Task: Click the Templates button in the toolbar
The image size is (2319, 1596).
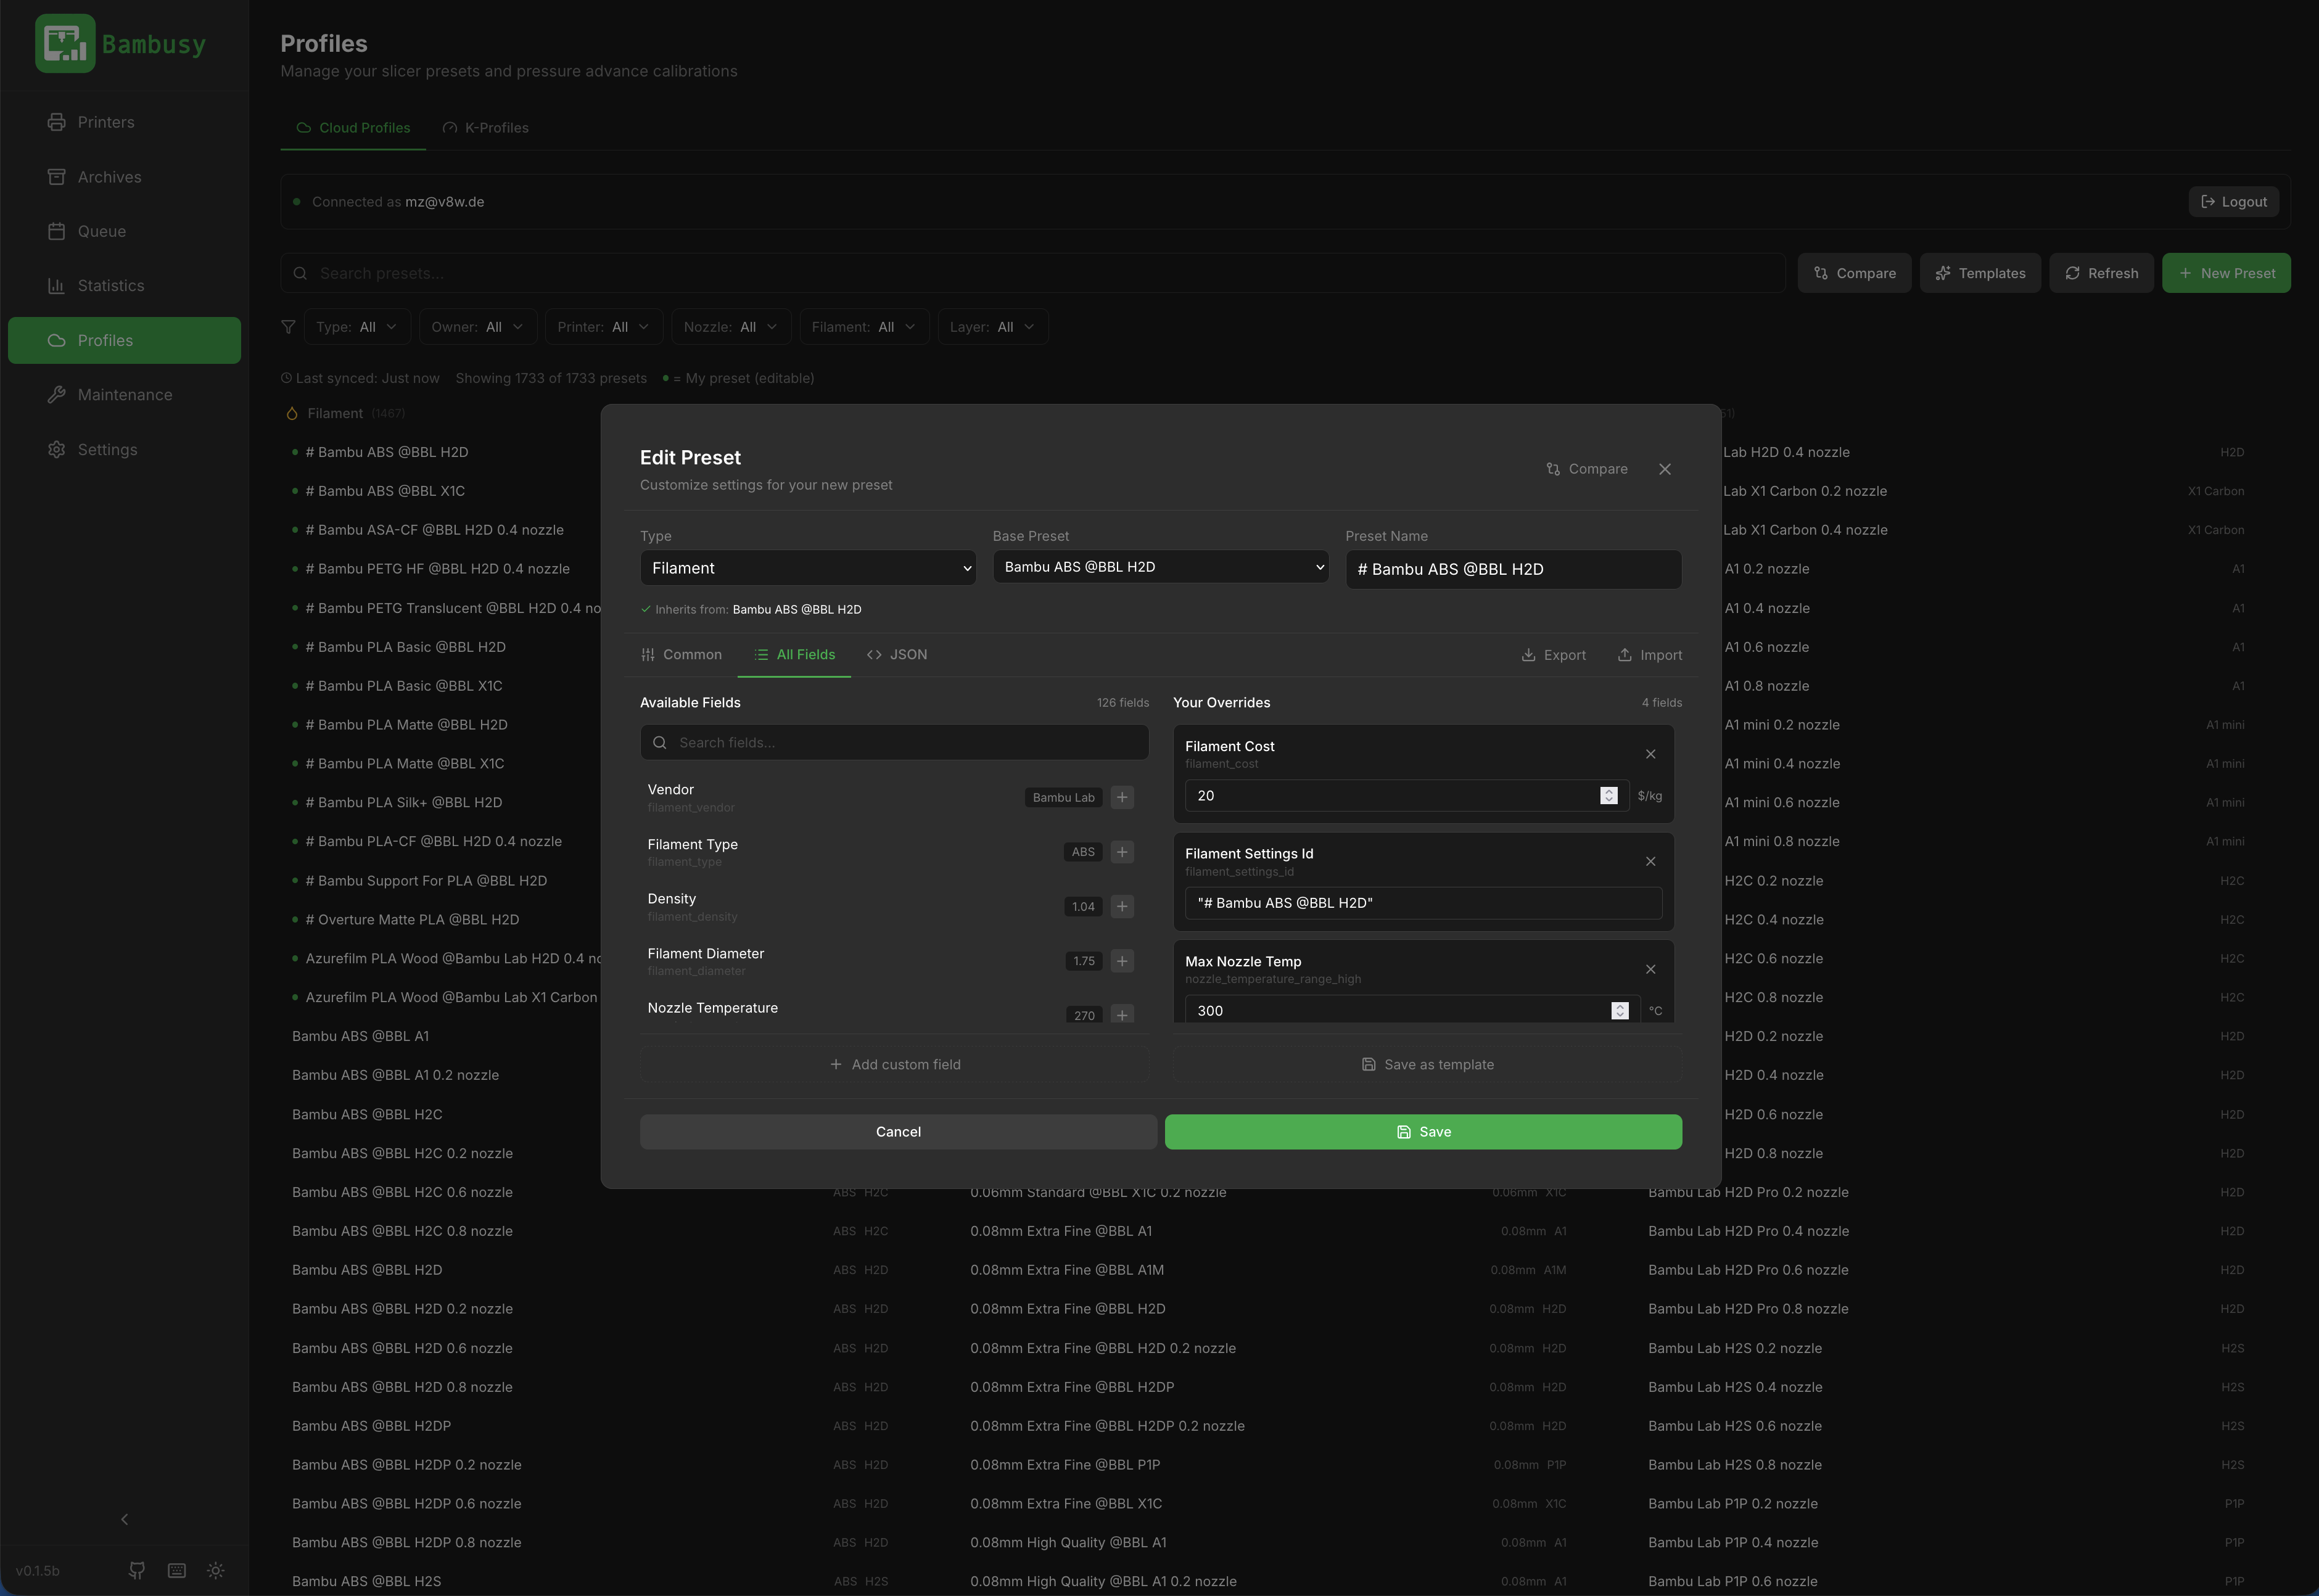Action: [1980, 273]
